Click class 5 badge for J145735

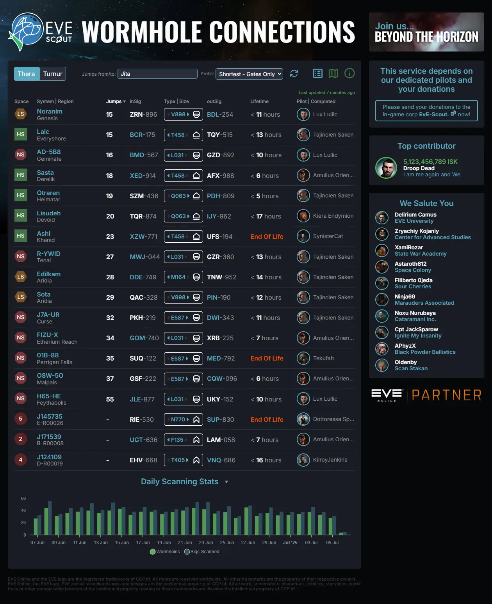pos(21,419)
